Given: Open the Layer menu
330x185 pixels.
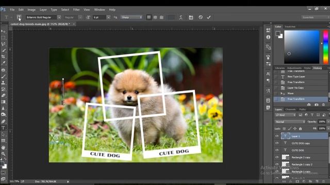Looking at the screenshot, I should click(43, 10).
